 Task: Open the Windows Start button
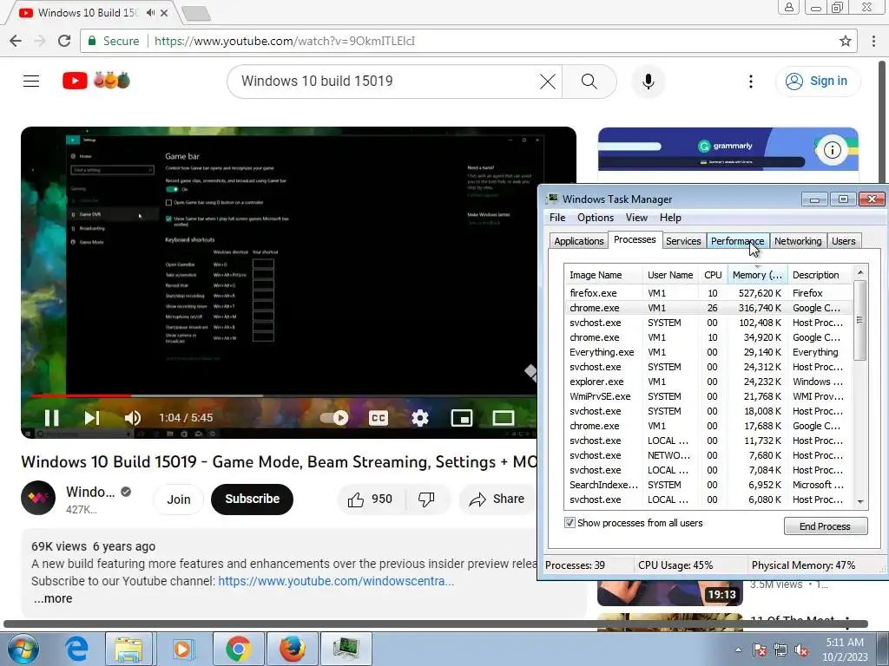click(23, 649)
